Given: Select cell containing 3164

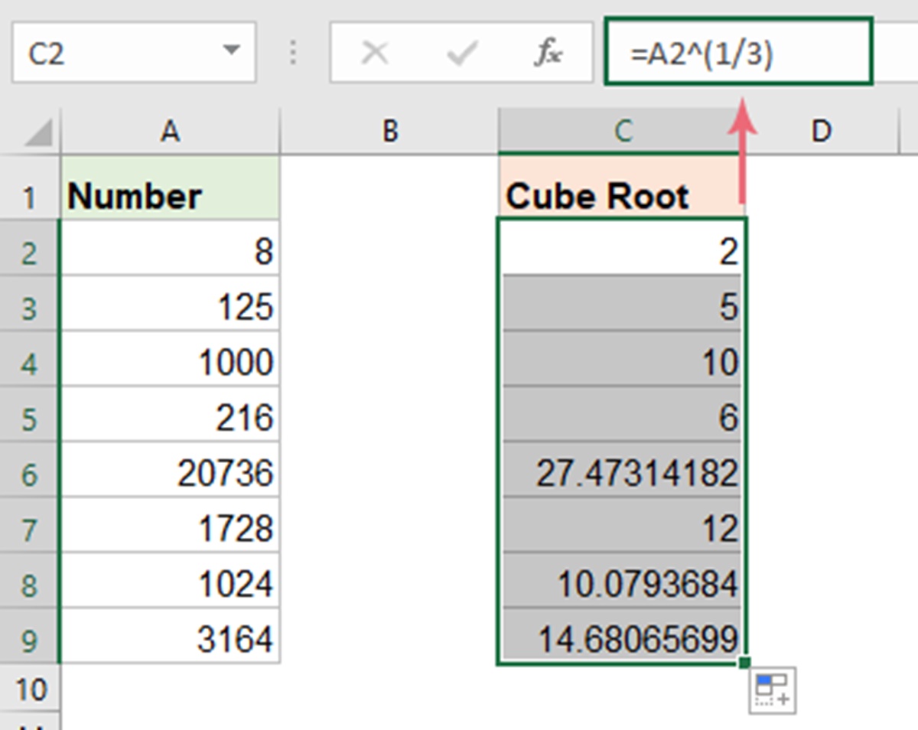Looking at the screenshot, I should pyautogui.click(x=171, y=637).
